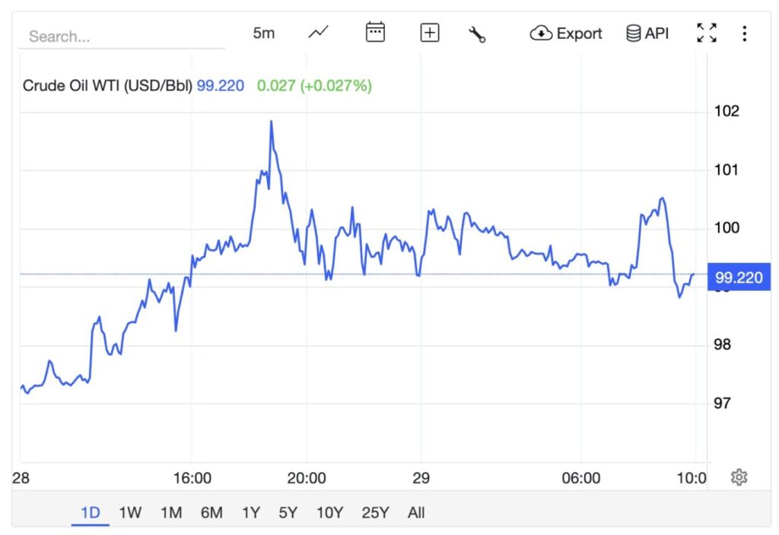Open the calendar date range picker
The height and width of the screenshot is (535, 779).
tap(375, 33)
